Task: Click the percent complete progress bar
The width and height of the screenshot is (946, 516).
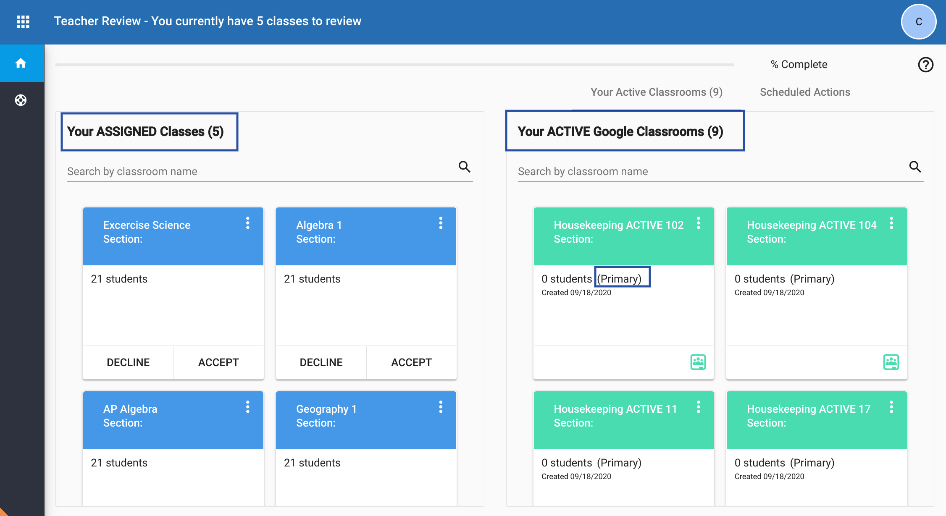Action: pyautogui.click(x=394, y=65)
